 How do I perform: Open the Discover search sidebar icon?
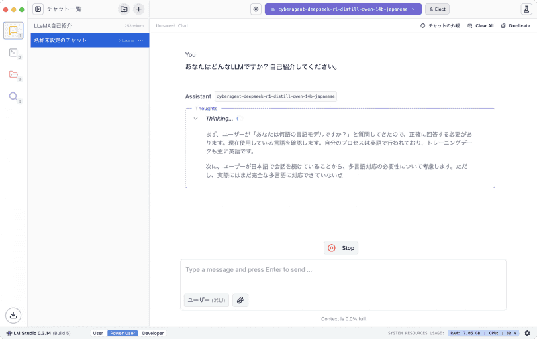[x=13, y=96]
